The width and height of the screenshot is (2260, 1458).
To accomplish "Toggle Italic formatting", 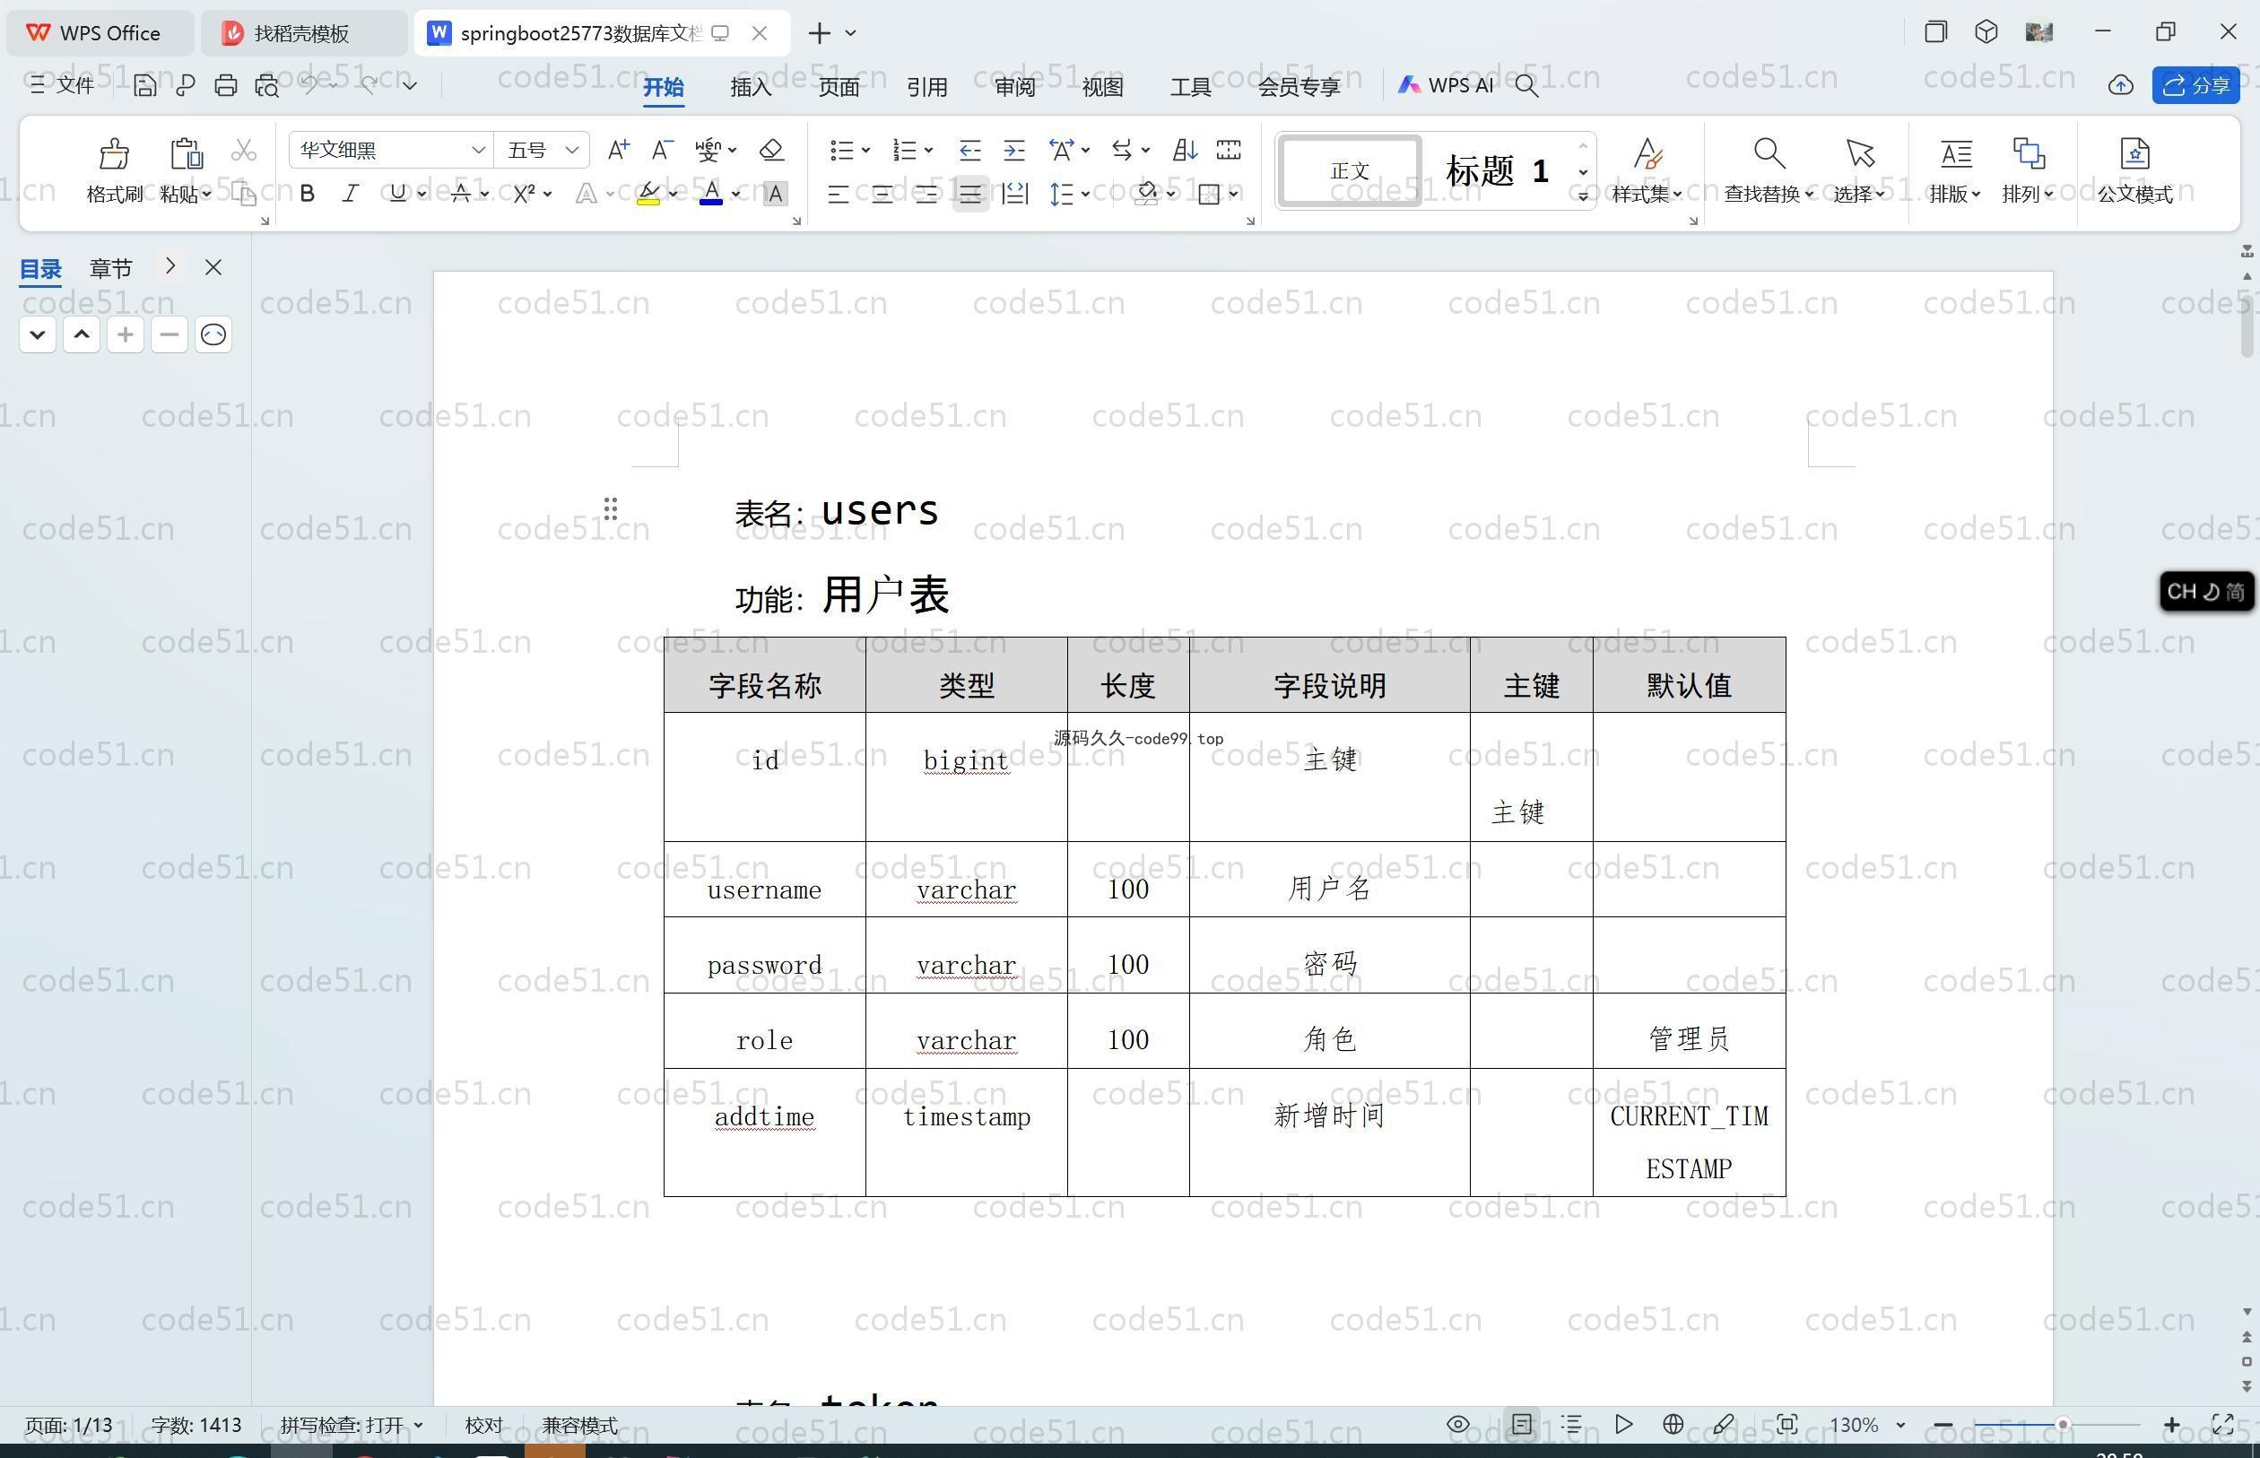I will pyautogui.click(x=351, y=194).
